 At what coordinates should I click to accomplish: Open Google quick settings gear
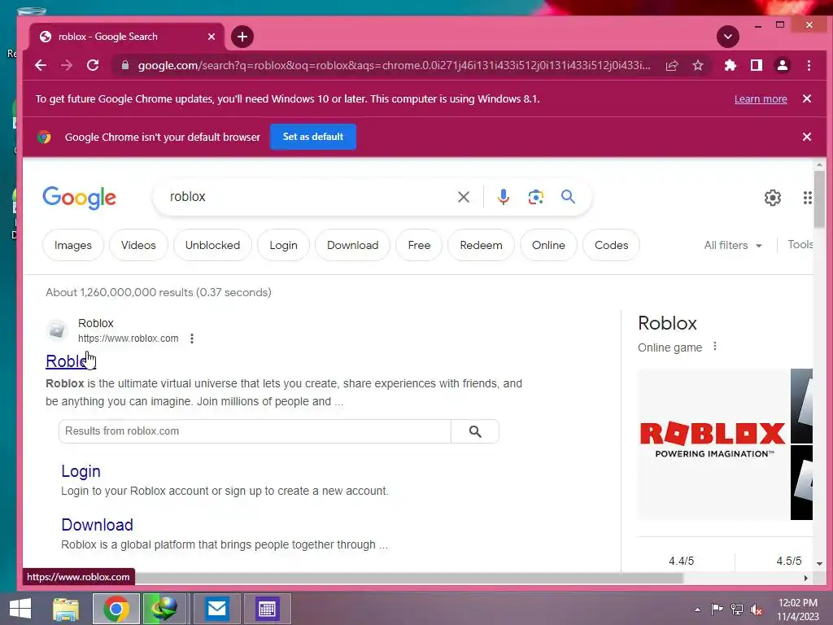click(773, 198)
